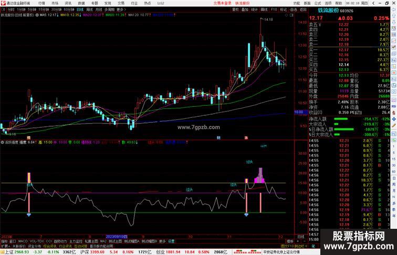
Task: Click the RSI indicator sidebar icon
Action: 394,106
